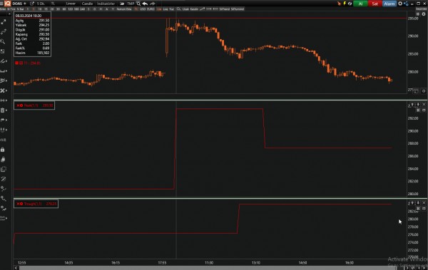Toggle the Log scale option
Image resolution: width=428 pixels, height=270 pixels.
point(159,9)
